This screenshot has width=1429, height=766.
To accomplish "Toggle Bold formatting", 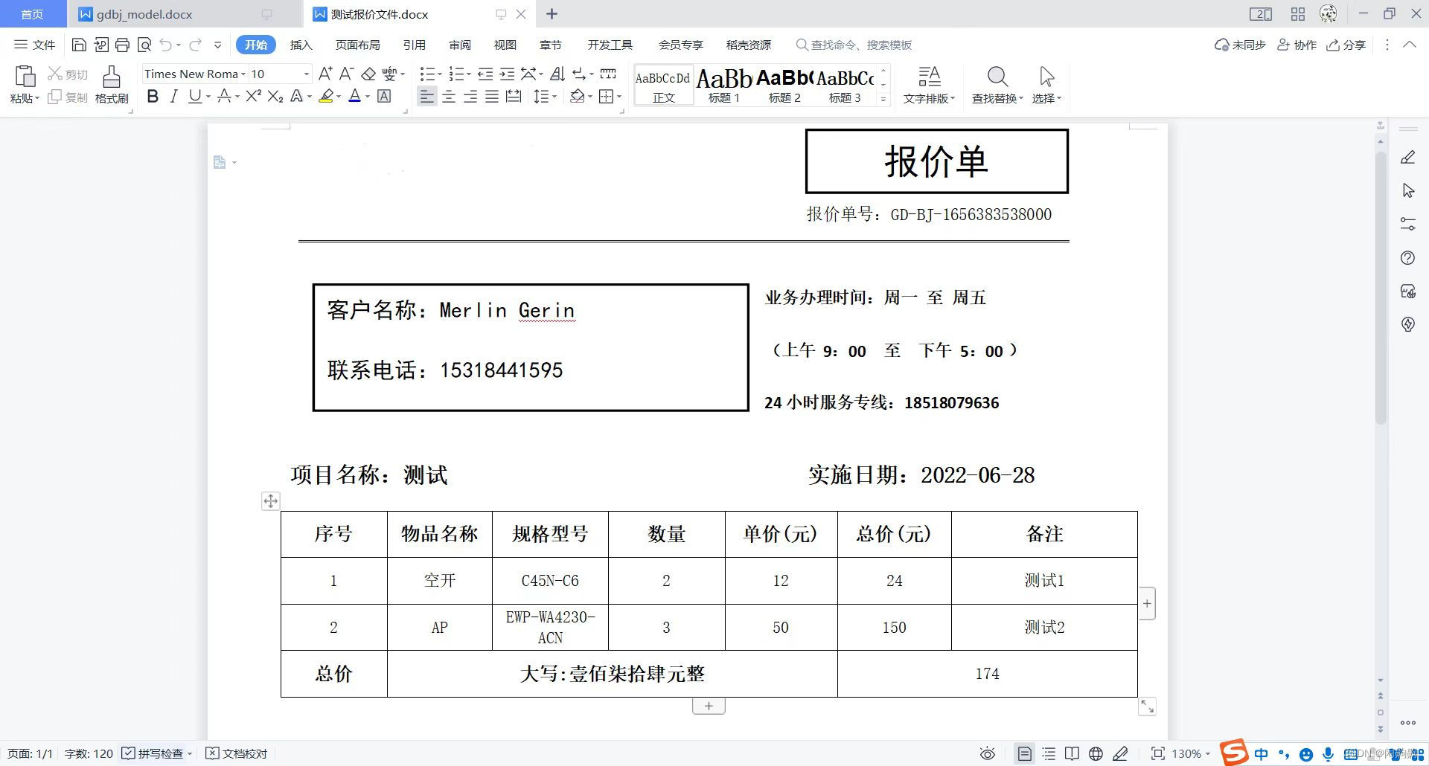I will (153, 96).
